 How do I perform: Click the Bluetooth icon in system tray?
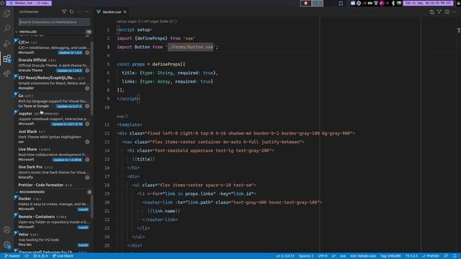coord(393,3)
